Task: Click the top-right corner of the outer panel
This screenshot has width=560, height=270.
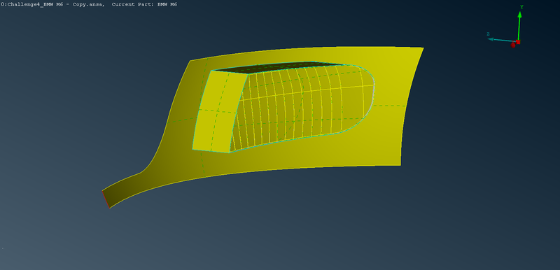Action: tap(423, 48)
